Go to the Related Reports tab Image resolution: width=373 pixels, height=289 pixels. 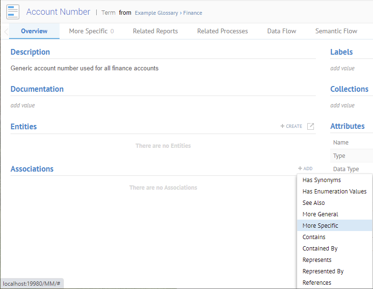click(x=155, y=31)
